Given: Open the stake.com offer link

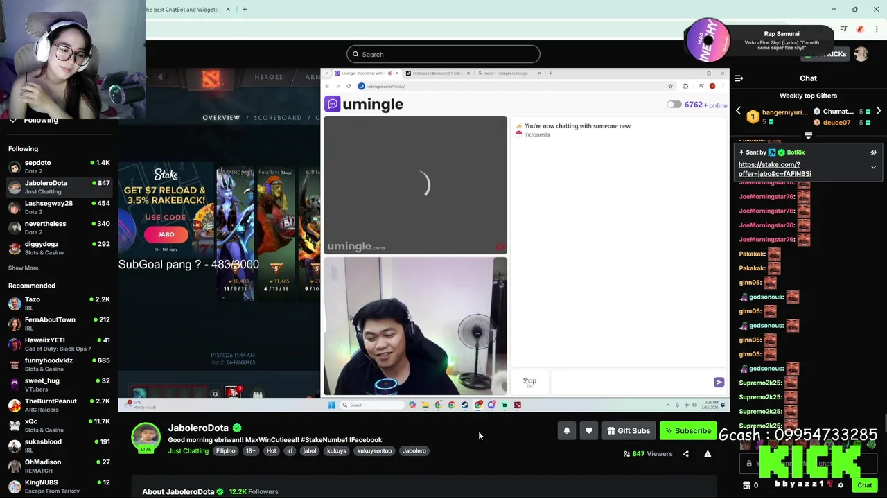Looking at the screenshot, I should point(775,169).
